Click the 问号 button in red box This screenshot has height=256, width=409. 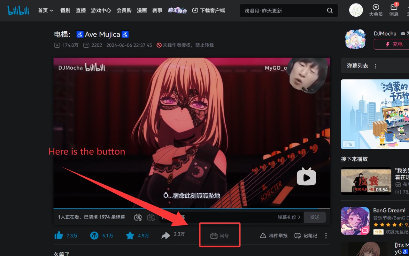tap(220, 236)
